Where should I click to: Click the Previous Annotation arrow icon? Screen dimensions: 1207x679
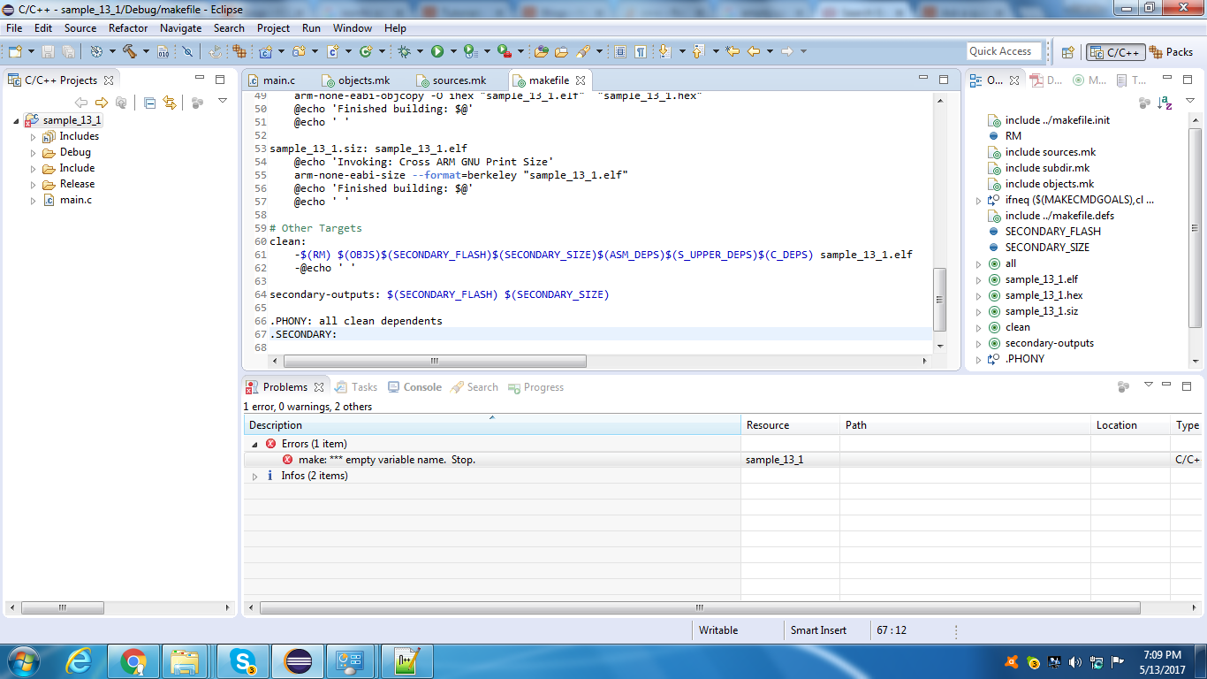coord(698,51)
